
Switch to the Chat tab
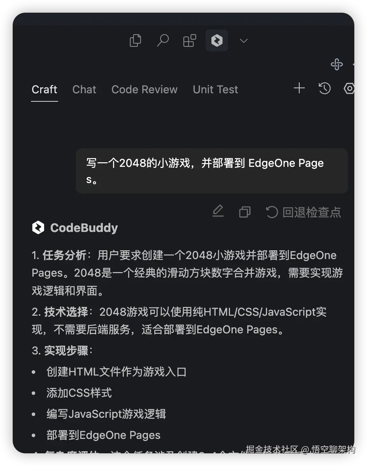click(x=84, y=89)
